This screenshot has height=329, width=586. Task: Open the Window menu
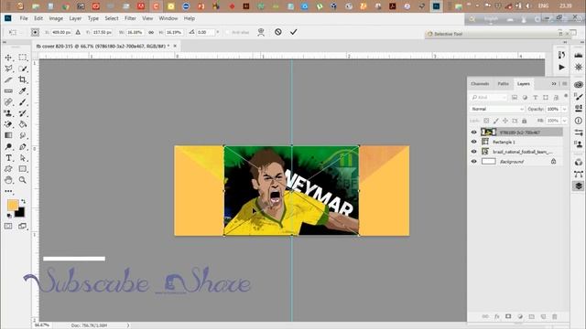[x=168, y=18]
